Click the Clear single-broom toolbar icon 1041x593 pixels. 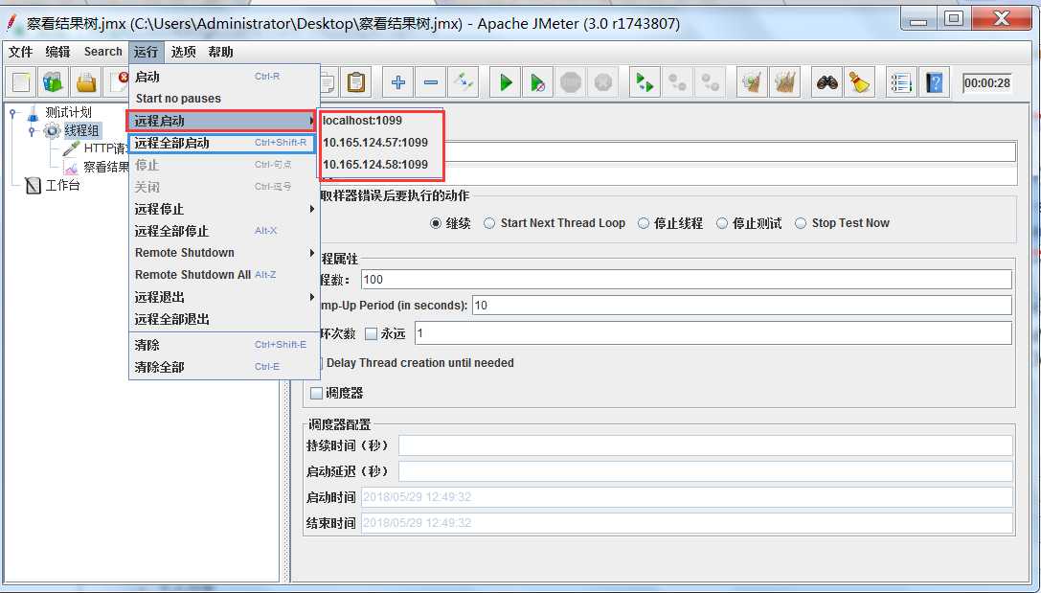(x=752, y=83)
